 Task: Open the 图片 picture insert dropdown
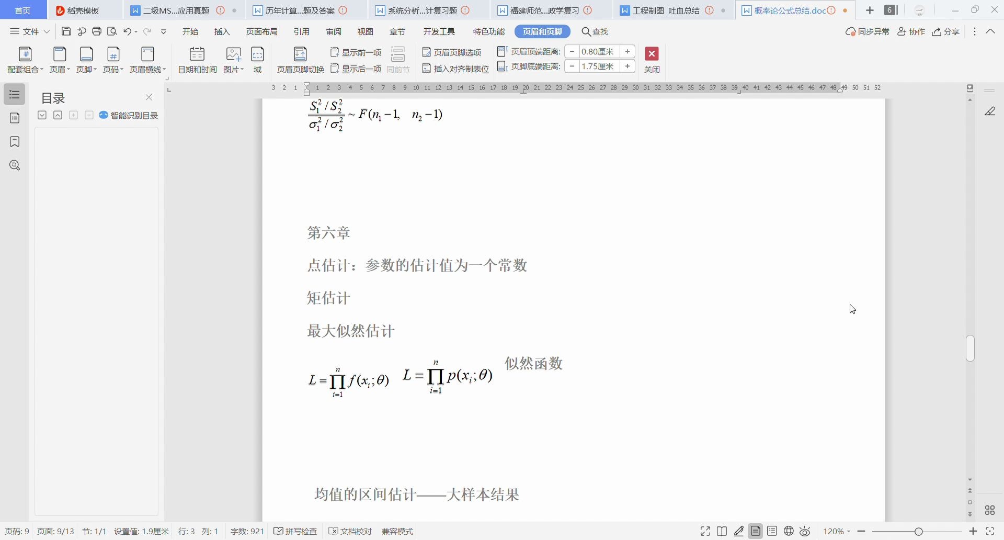click(x=233, y=60)
